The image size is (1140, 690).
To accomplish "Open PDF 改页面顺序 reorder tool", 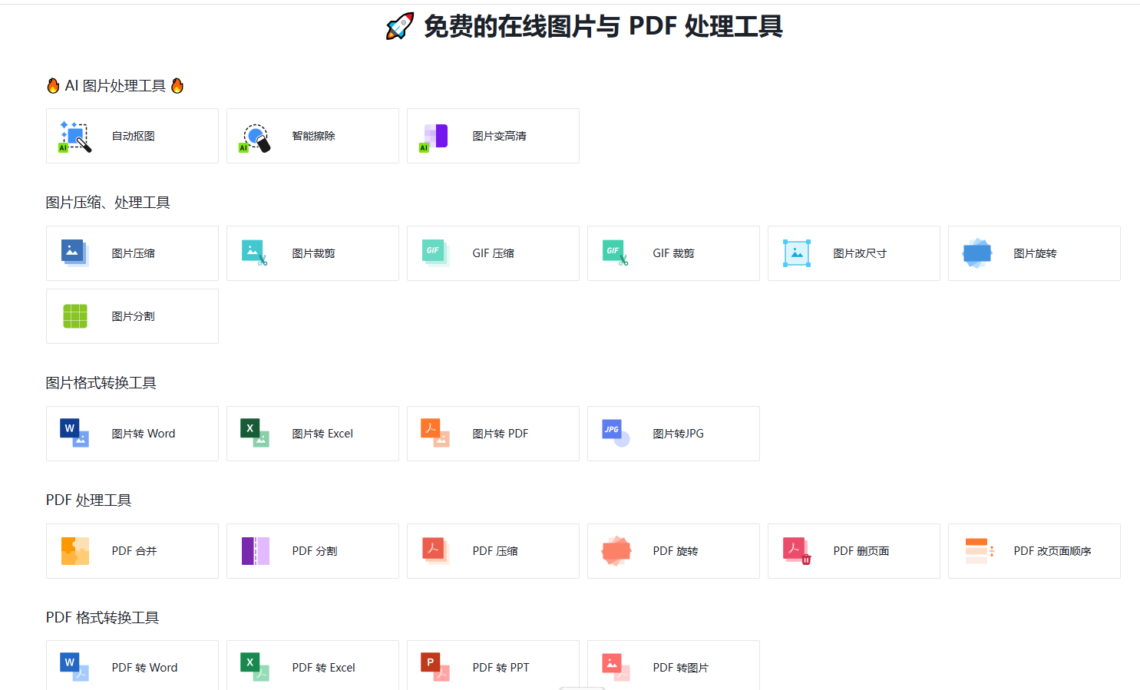I will click(x=1052, y=551).
